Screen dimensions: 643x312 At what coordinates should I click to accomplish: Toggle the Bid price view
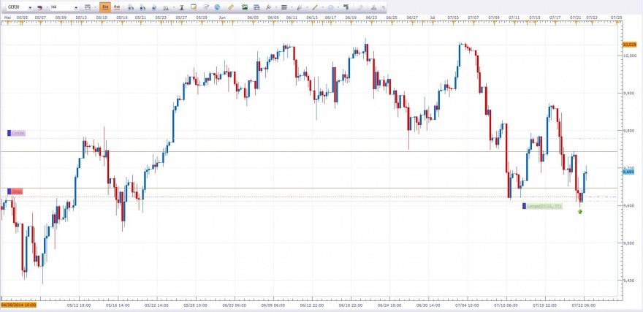point(105,7)
